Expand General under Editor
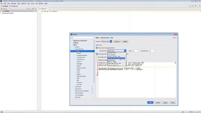 [x=74, y=47]
